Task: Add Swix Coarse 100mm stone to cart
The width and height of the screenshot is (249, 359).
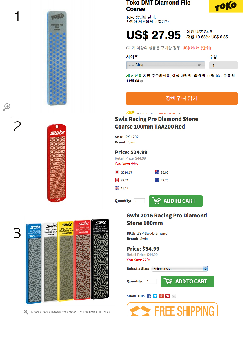Action: pos(175,201)
